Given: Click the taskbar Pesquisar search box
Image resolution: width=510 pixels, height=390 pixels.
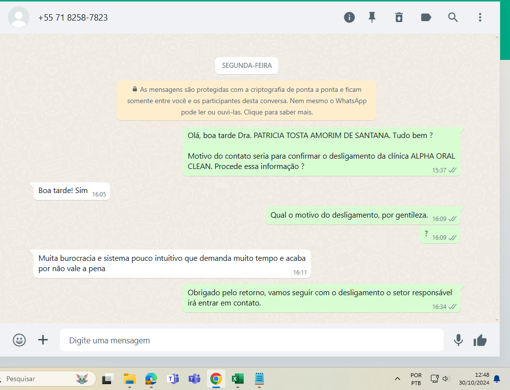Looking at the screenshot, I should pyautogui.click(x=47, y=379).
